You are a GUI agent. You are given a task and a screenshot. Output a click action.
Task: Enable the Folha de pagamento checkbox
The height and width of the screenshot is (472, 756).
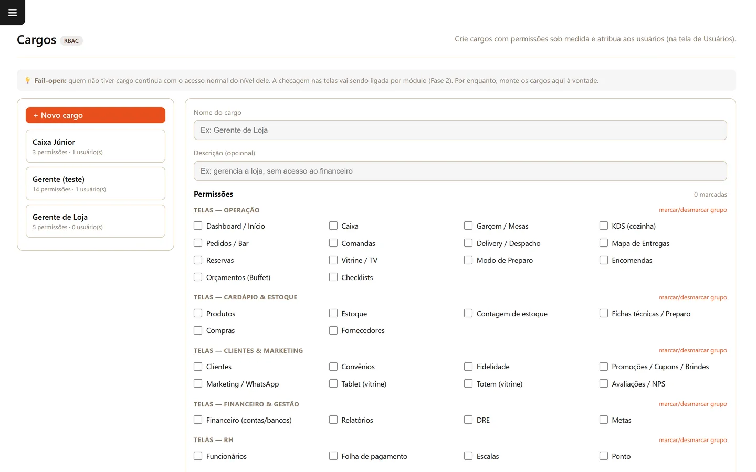coord(333,456)
